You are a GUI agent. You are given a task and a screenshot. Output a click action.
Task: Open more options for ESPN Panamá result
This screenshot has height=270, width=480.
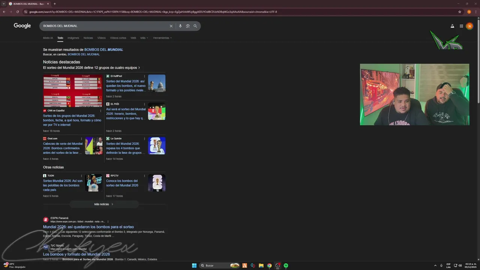(108, 222)
